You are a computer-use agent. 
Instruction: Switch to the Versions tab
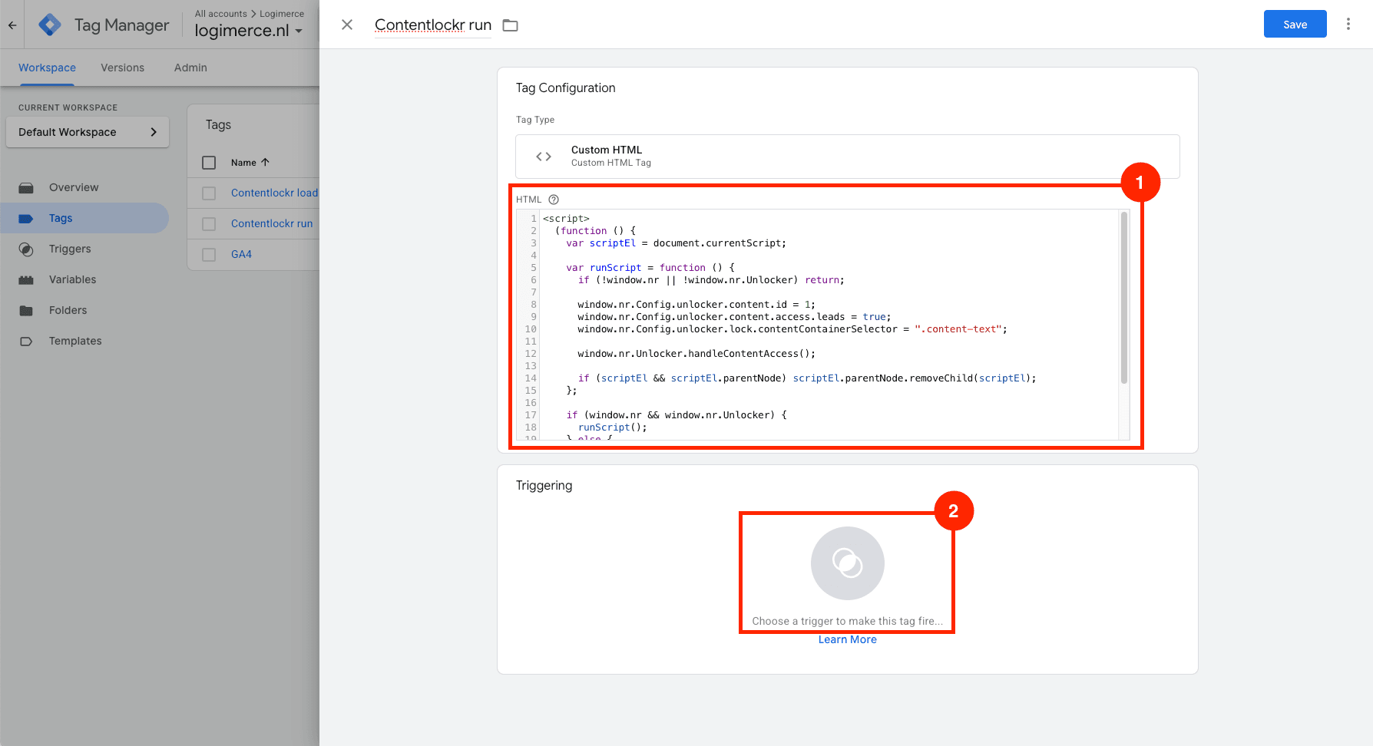[x=122, y=68]
